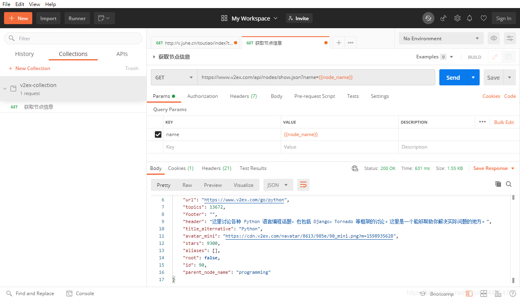The height and width of the screenshot is (300, 520).
Task: Open the File menu
Action: 6,4
